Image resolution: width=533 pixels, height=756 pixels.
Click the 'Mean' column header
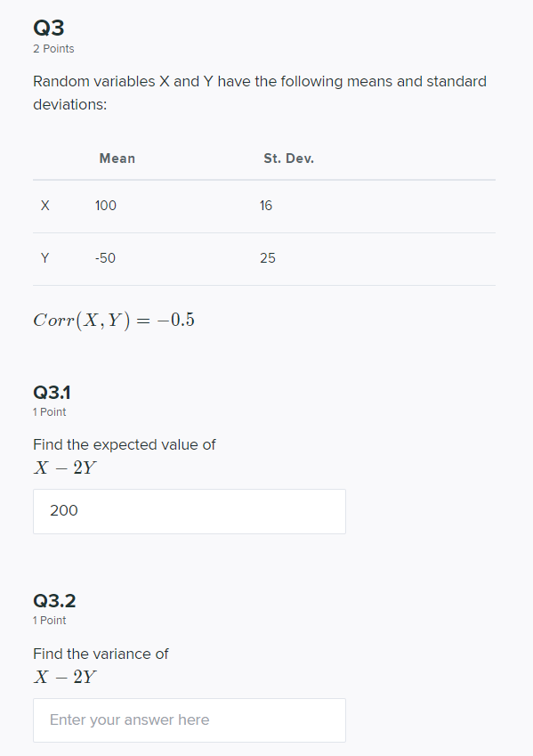(117, 159)
